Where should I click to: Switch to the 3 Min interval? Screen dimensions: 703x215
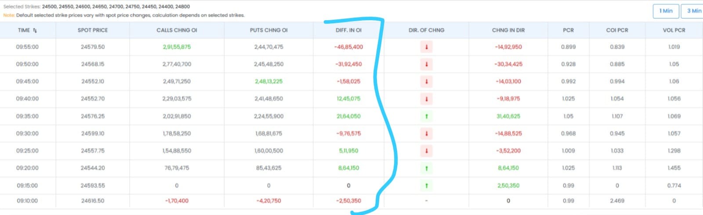pyautogui.click(x=694, y=11)
